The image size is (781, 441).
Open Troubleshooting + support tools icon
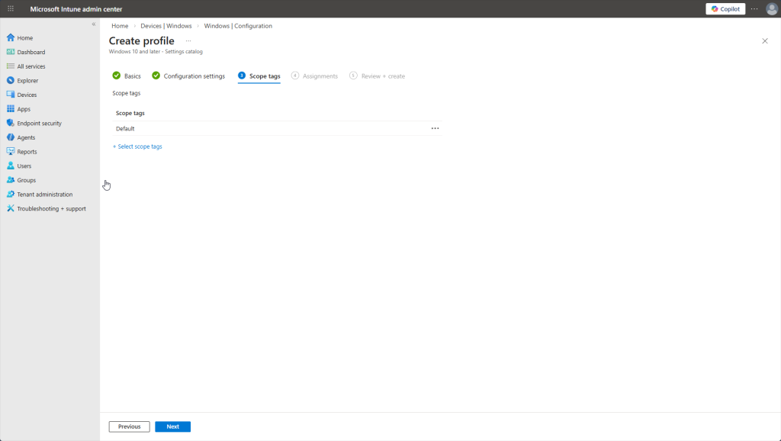click(11, 208)
